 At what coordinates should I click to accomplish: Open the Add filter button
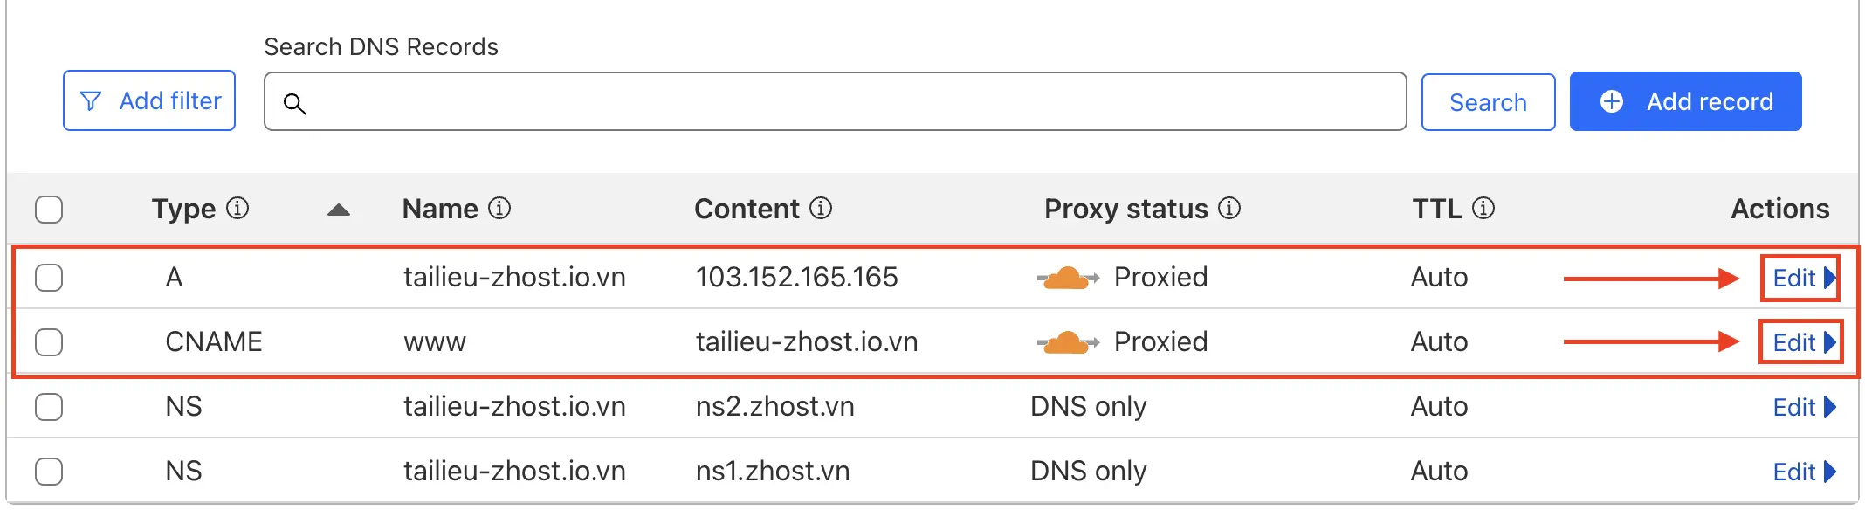[x=149, y=101]
